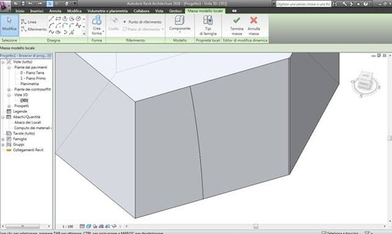Expand the Piante dei controsoffitti node
392x234 pixels.
(x=9, y=89)
